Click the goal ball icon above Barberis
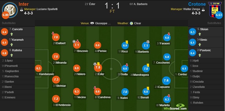Viewport: 225px width, 111px height. 148,42
